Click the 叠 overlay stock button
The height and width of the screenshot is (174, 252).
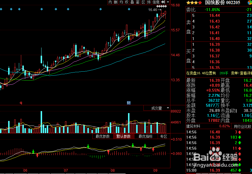click(x=132, y=2)
